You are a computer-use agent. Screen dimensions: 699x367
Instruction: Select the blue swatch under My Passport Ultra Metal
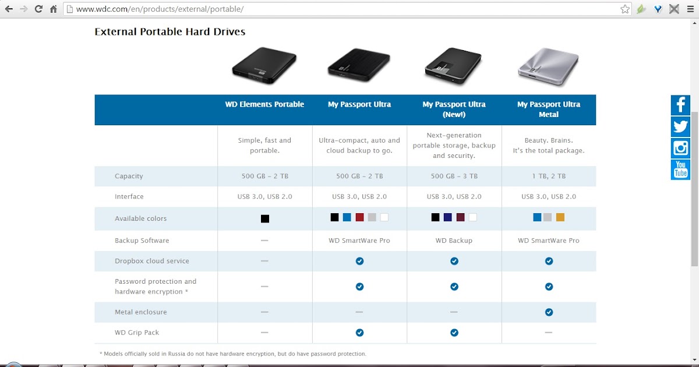click(x=537, y=217)
